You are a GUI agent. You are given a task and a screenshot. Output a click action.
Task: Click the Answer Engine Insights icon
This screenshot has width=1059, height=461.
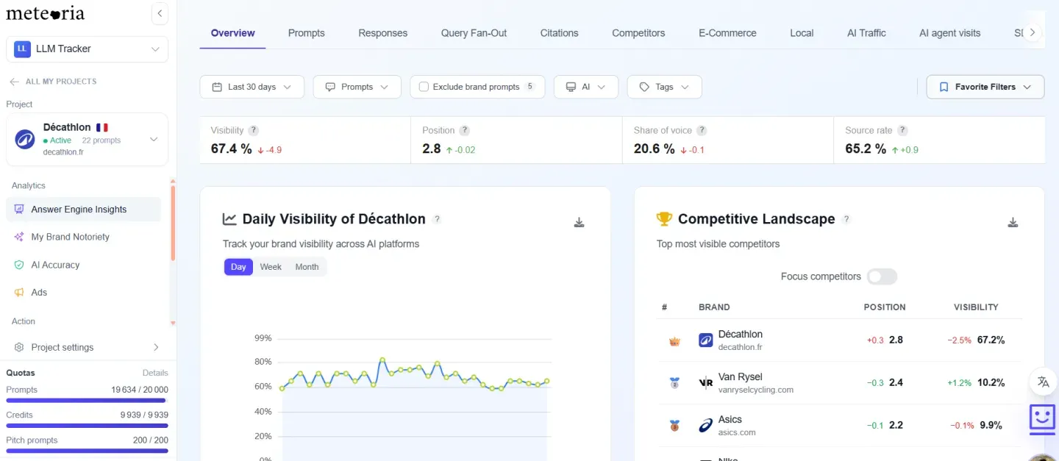pos(19,210)
